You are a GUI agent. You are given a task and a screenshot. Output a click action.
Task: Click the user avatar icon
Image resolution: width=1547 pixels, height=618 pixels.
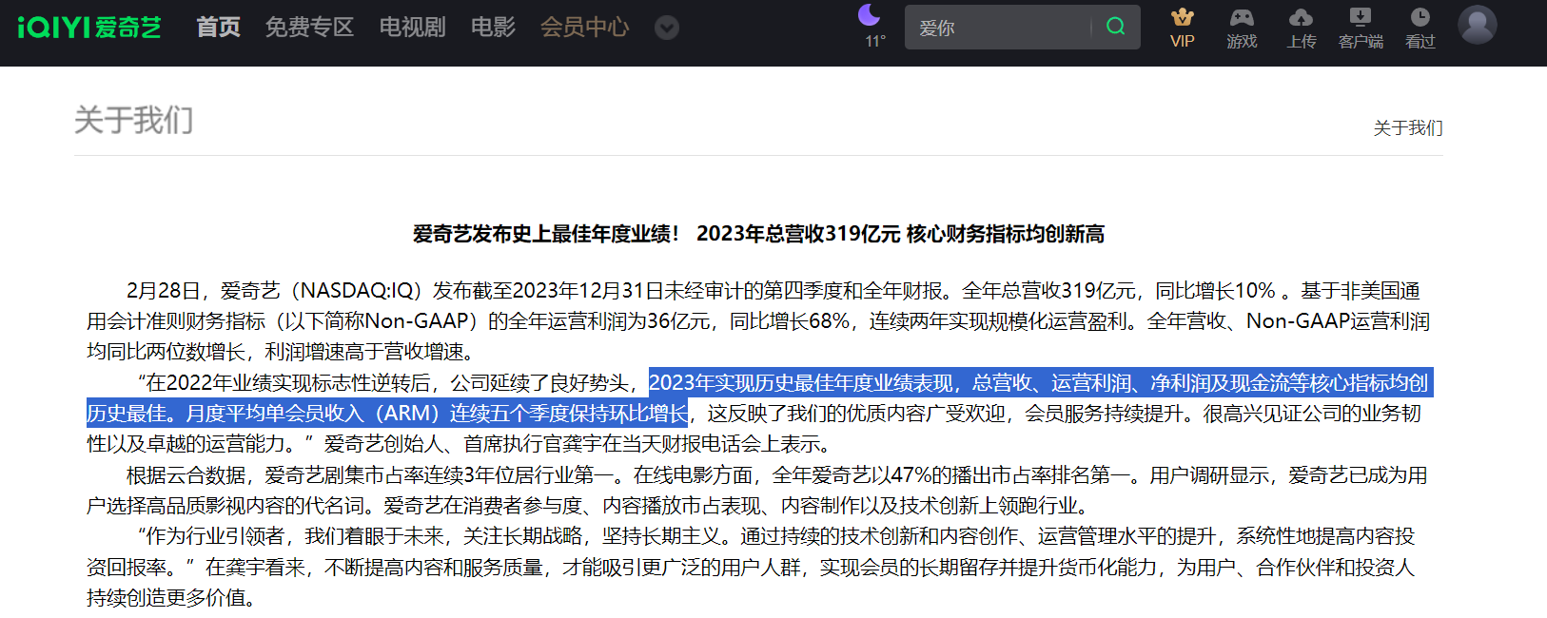1478,25
